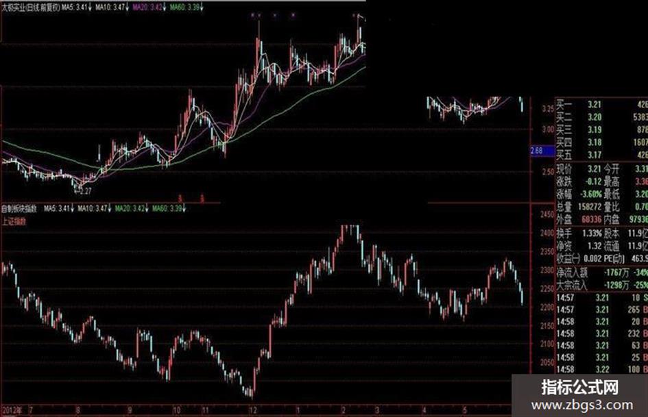Select the 买四 bid row at 3.18
Viewport: 648px width, 417px height.
[x=602, y=142]
